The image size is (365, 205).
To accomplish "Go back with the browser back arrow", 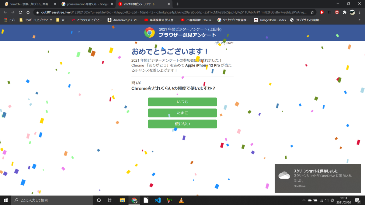I will 5,12.
